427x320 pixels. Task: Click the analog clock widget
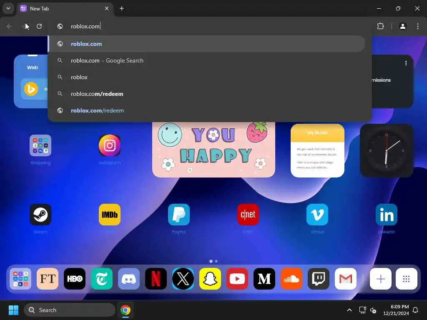point(387,150)
